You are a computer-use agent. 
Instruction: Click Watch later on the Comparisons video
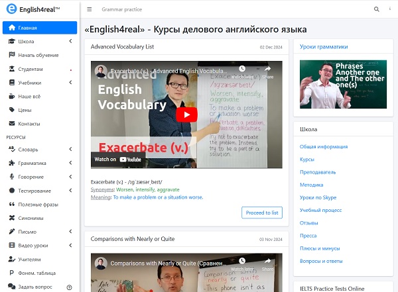(x=242, y=264)
